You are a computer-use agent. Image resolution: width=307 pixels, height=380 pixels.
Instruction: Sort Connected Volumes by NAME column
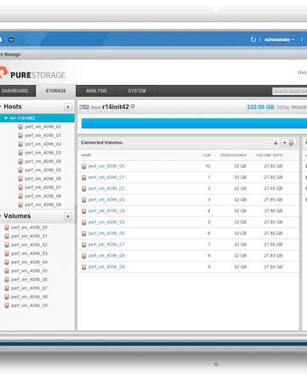(x=86, y=155)
